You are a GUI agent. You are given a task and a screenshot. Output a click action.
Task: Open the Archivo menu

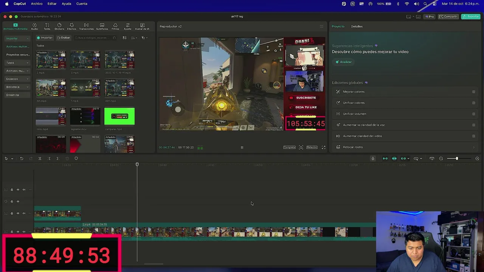(x=37, y=4)
